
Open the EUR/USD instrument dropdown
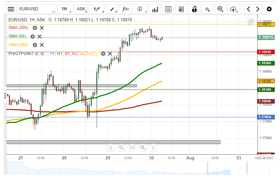37,9
